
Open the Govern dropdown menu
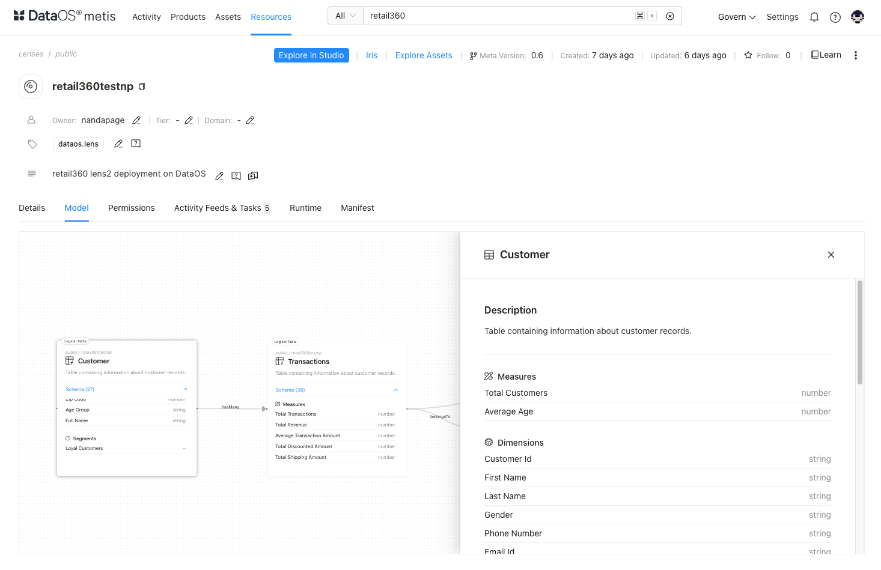point(737,17)
